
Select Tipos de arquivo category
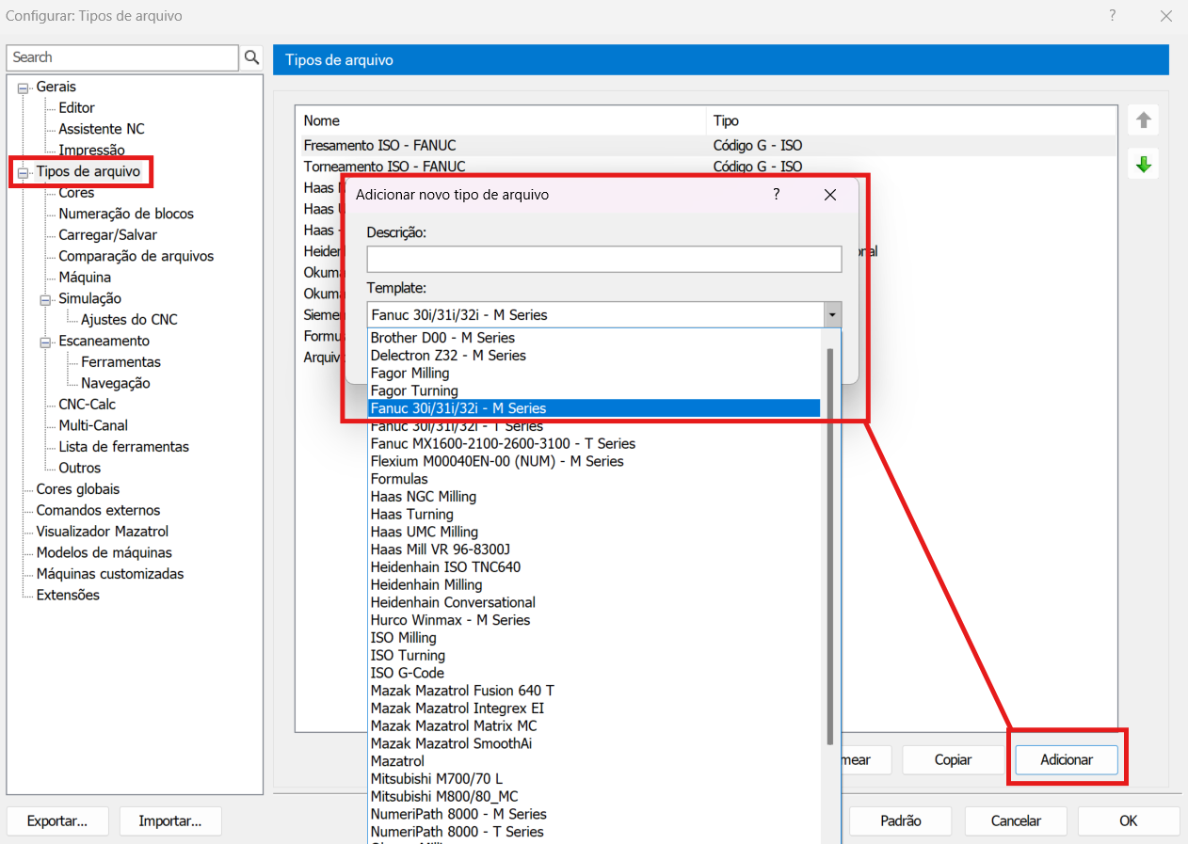pos(88,171)
